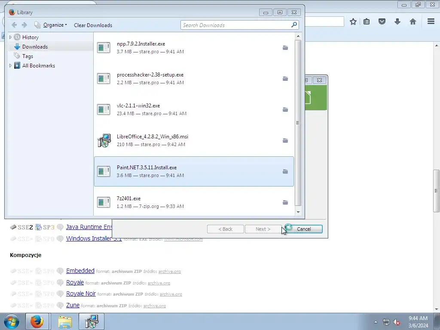The height and width of the screenshot is (330, 440).
Task: Open the Zune theme link
Action: click(x=73, y=305)
